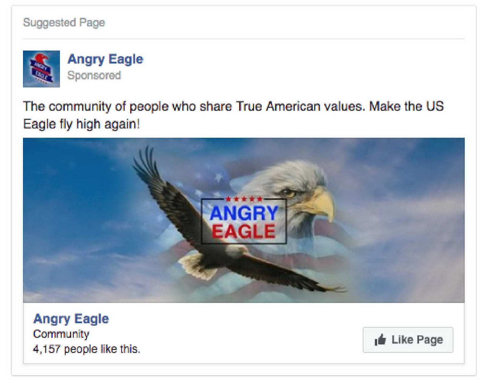Select the Suggested Page header text
Viewport: 485px width, 385px height.
pos(64,22)
